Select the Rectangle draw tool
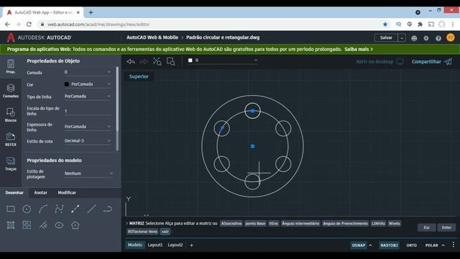Image resolution: width=460 pixels, height=259 pixels. tap(11, 209)
